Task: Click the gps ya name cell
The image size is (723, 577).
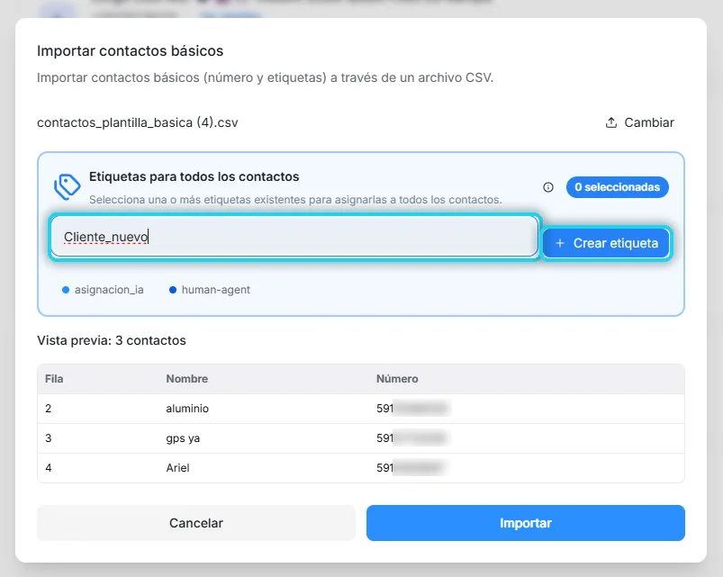Action: coord(183,438)
